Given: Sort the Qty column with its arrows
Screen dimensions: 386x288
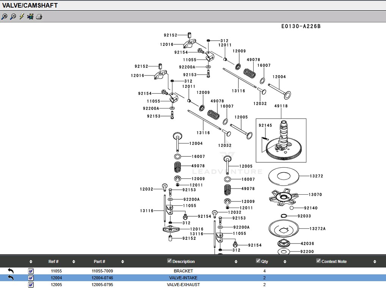Looking at the screenshot, I should (x=285, y=261).
